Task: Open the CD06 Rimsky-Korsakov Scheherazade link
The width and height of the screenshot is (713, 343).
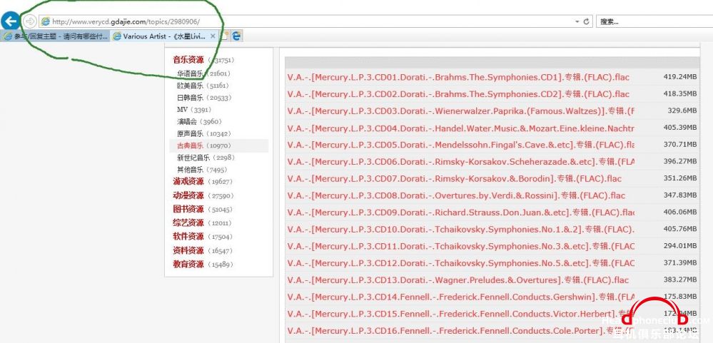Action: click(460, 162)
